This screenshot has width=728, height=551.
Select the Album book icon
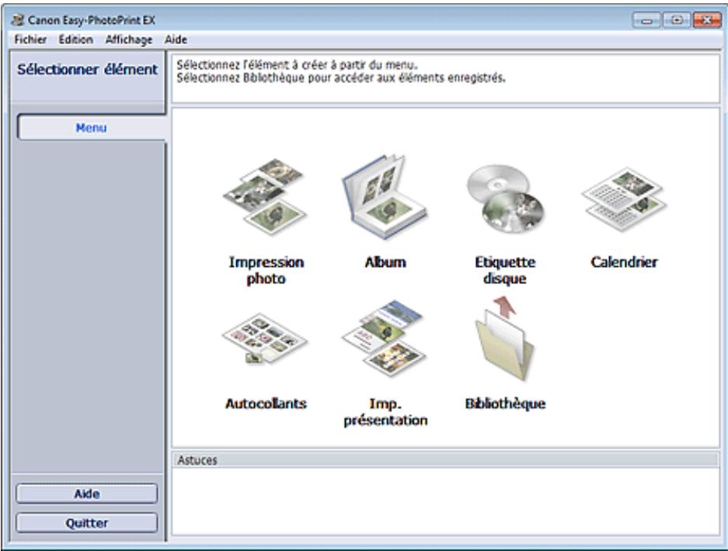[385, 197]
